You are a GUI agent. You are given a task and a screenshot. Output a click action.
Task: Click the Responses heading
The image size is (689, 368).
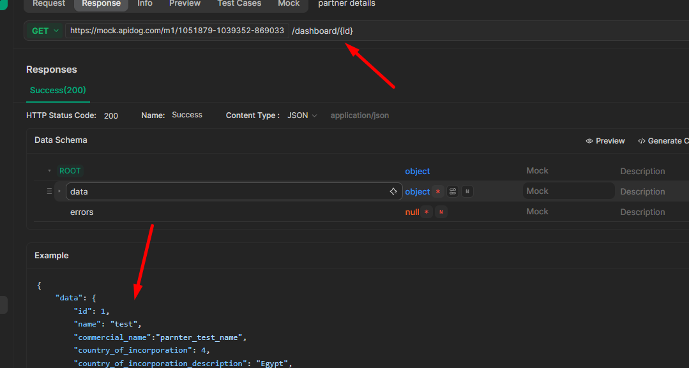click(x=52, y=70)
